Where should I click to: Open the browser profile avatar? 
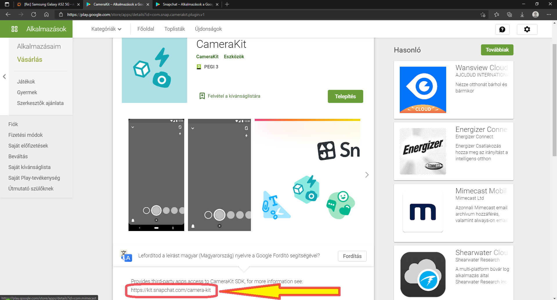(536, 14)
